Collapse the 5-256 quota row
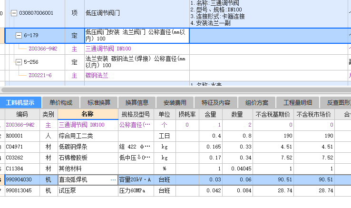The width and height of the screenshot is (351, 208). pos(19,62)
